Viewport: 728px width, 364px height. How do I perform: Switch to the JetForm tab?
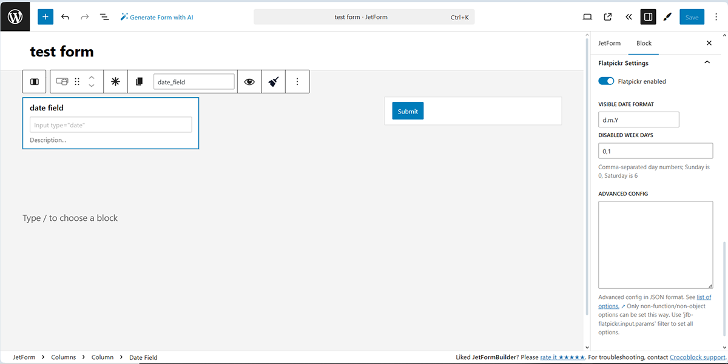click(x=609, y=43)
